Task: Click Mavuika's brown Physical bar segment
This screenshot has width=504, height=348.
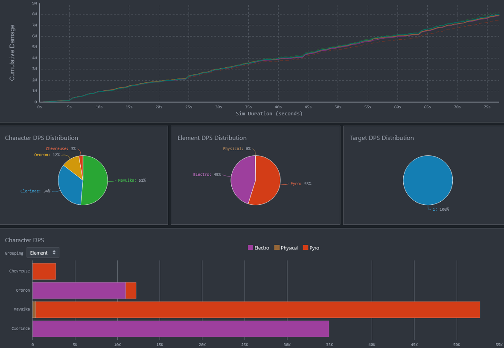Action: click(34, 310)
